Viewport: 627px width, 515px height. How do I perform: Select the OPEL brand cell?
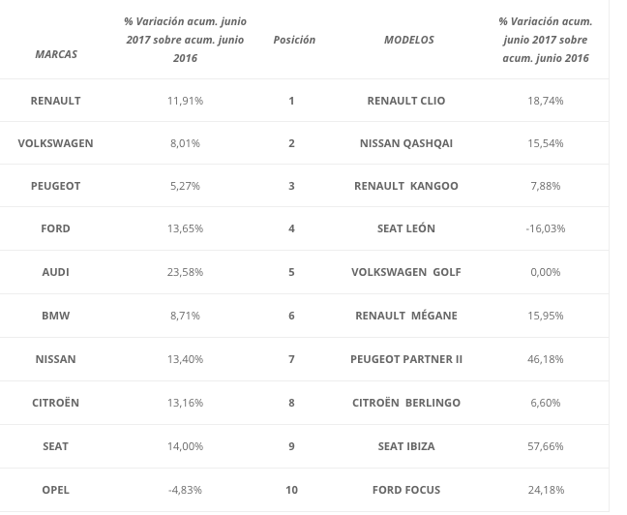[x=55, y=490]
